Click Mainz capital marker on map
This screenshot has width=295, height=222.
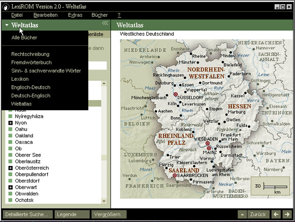point(209,148)
